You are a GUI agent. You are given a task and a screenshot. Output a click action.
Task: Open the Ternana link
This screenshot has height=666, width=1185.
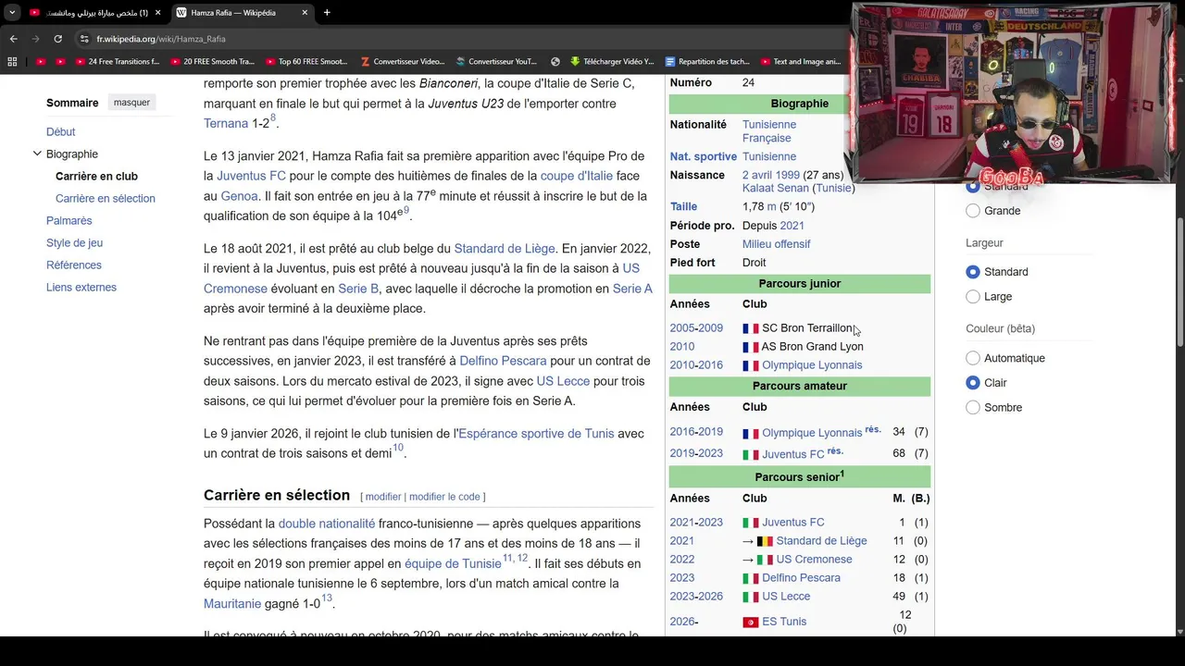pos(226,123)
